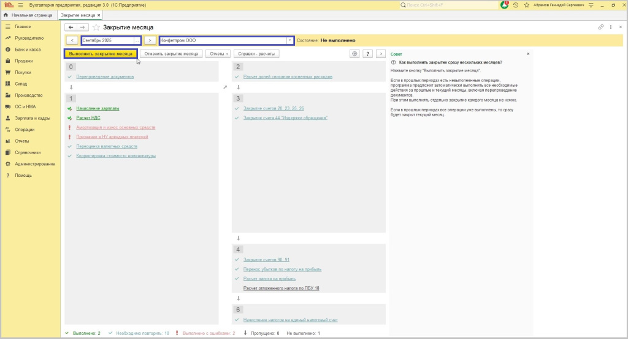
Task: Open the history clock icon
Action: (516, 5)
